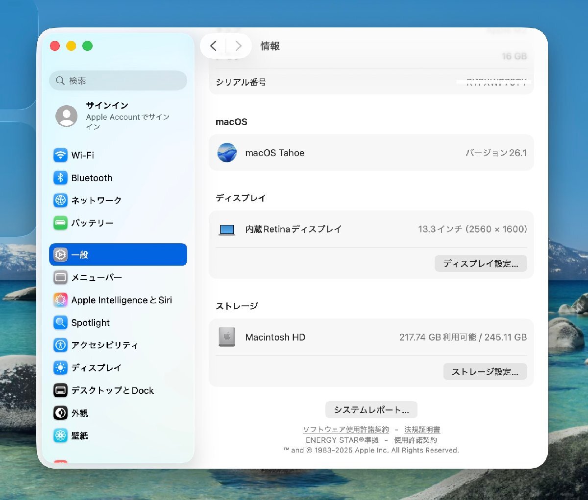Open 壁紙 wallpaper flower icon
The width and height of the screenshot is (588, 500).
click(60, 435)
